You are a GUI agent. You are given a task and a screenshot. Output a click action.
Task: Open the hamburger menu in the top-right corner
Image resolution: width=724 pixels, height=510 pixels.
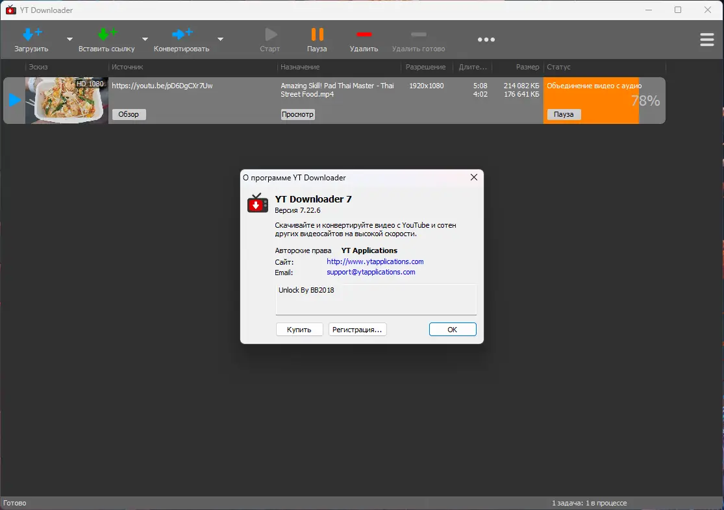[x=707, y=39]
